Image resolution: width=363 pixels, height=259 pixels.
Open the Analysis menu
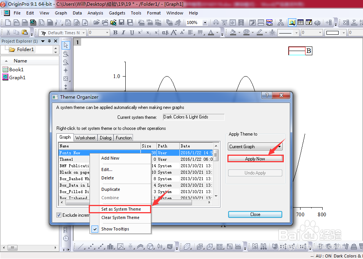pyautogui.click(x=95, y=13)
